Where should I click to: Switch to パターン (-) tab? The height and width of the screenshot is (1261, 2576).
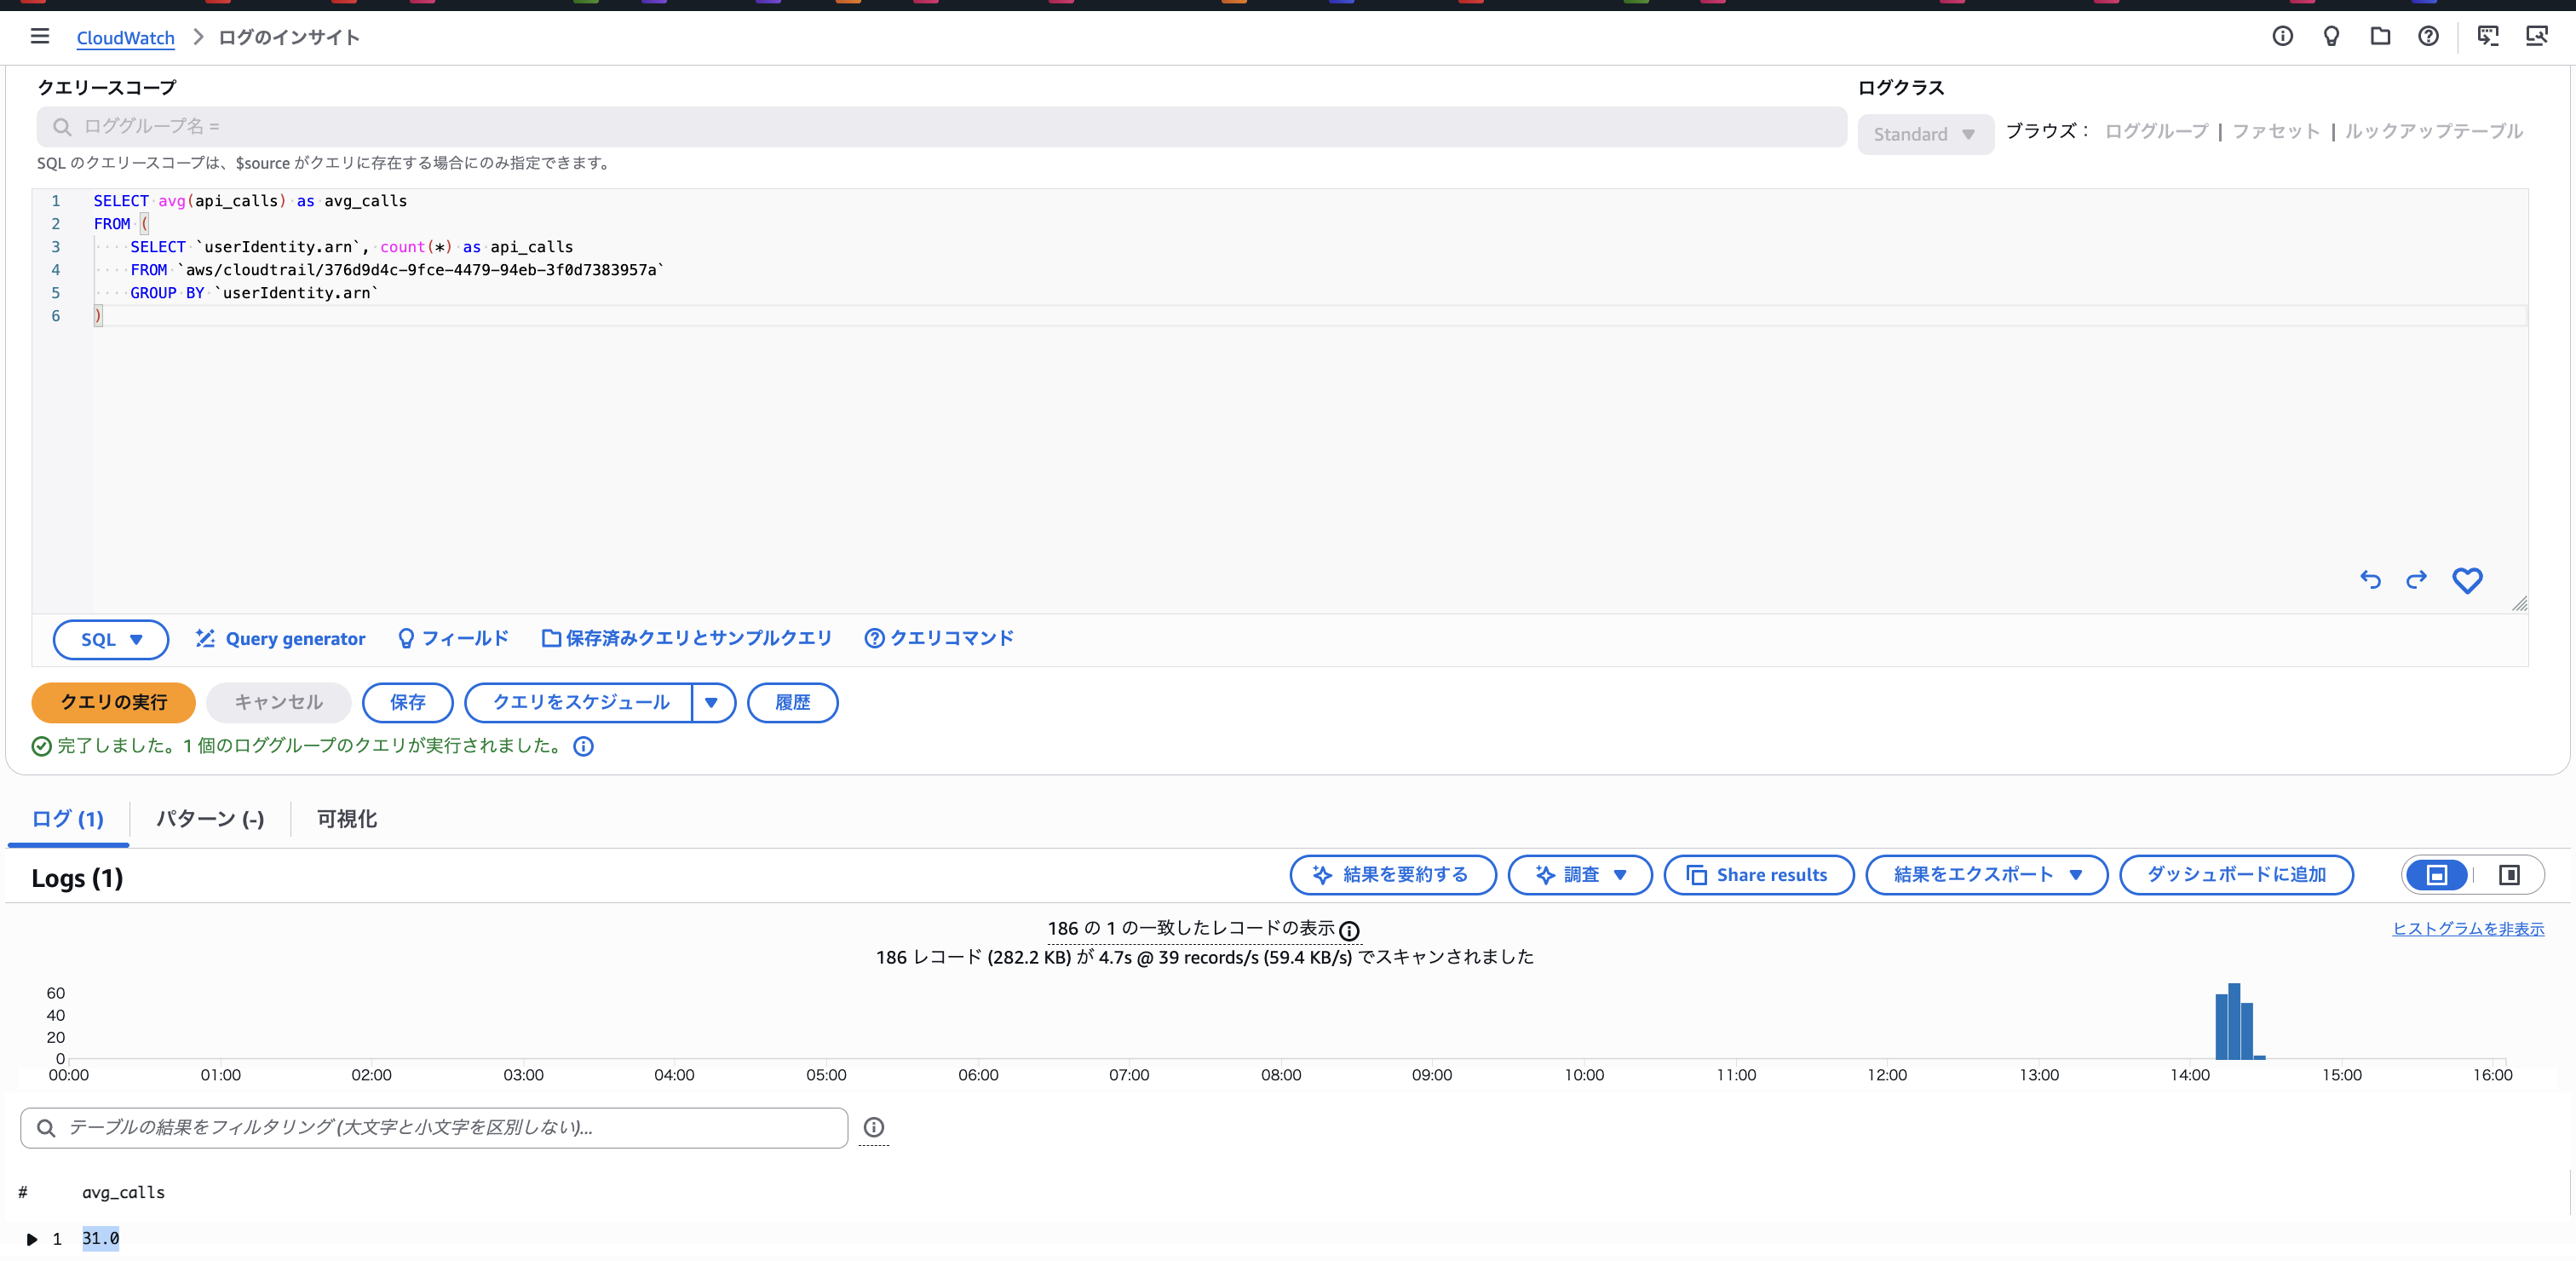pos(210,819)
